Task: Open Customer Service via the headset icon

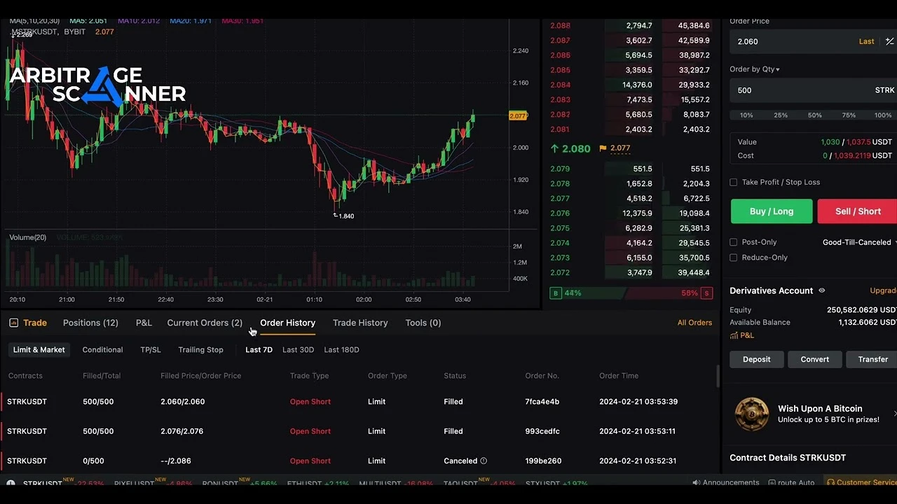Action: tap(830, 482)
